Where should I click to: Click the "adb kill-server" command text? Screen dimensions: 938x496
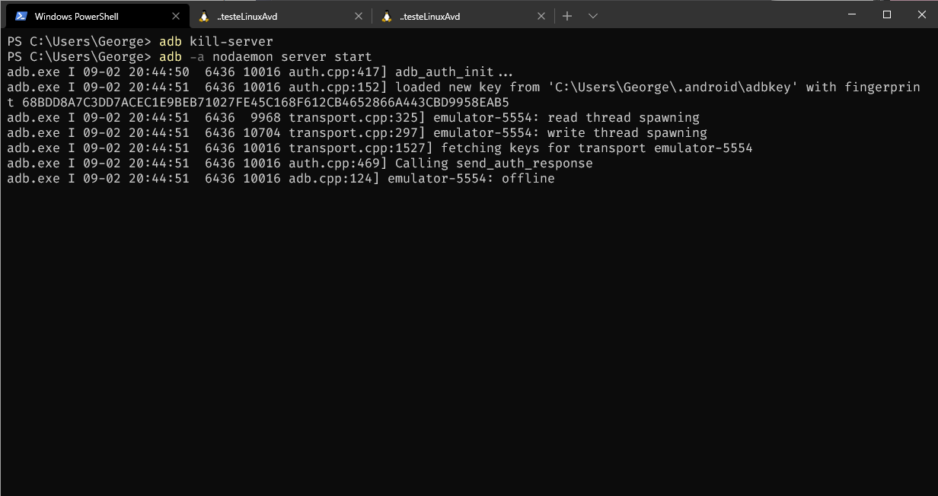pos(215,41)
